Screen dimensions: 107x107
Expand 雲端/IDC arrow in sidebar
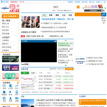pos(18,44)
